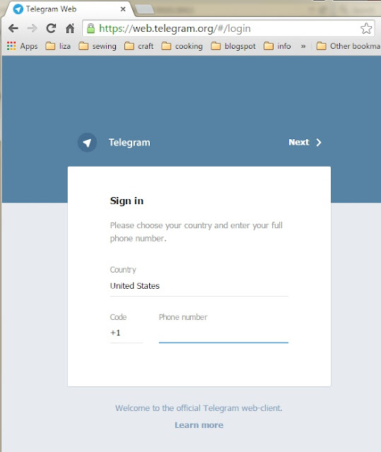
Task: Click the Telegram paper plane logo
Action: 87,142
